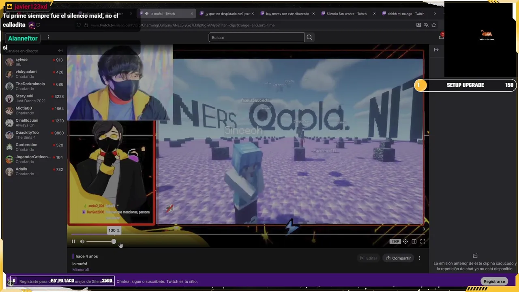The width and height of the screenshot is (519, 292).
Task: Open CinellloJuan channel in sidebar
Action: 34,123
